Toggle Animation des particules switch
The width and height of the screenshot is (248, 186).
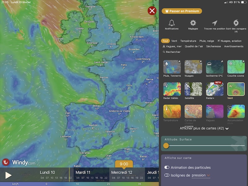coord(167,167)
